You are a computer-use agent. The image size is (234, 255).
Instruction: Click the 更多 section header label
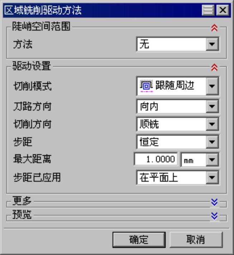click(22, 201)
